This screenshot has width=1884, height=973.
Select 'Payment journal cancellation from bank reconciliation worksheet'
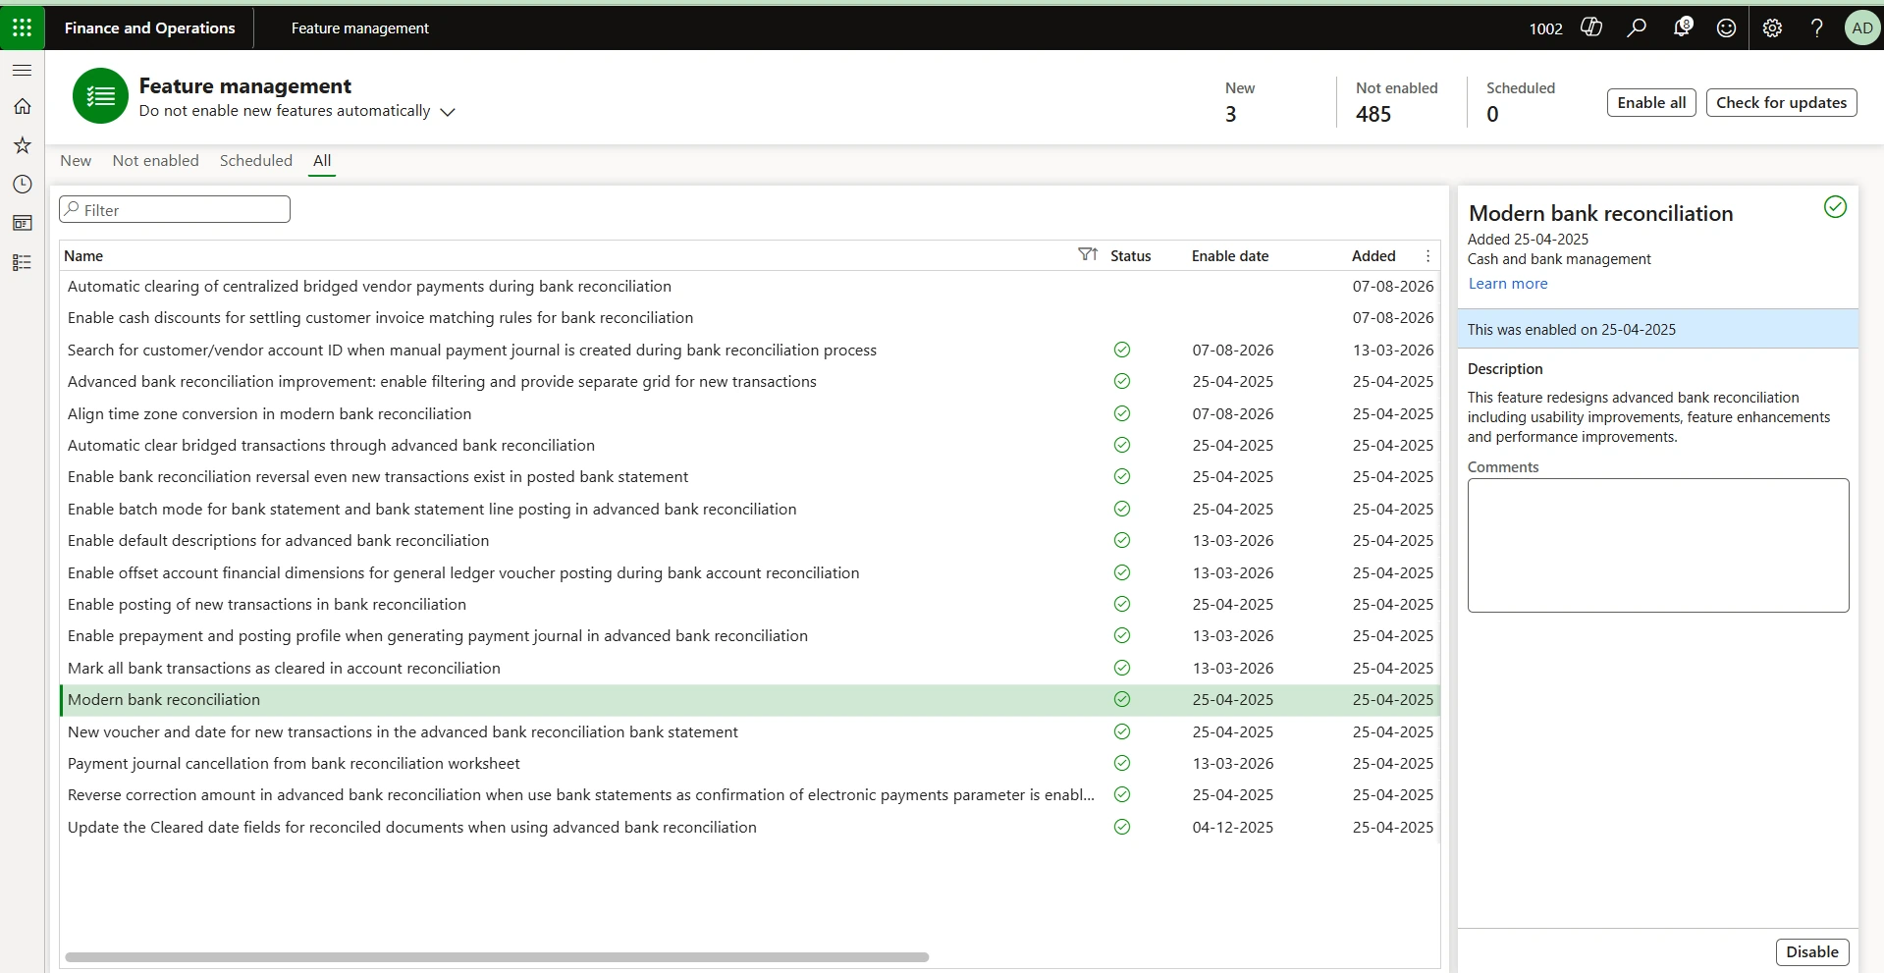coord(749,763)
